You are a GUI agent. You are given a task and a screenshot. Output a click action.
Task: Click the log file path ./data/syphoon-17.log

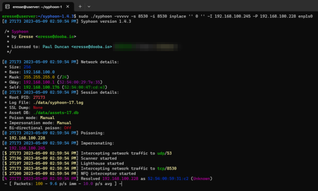point(58,102)
